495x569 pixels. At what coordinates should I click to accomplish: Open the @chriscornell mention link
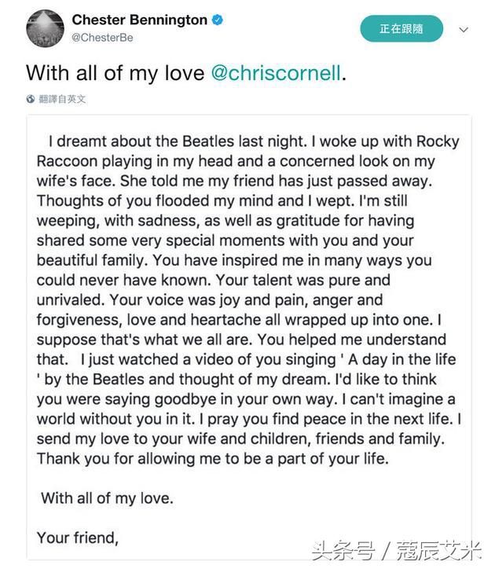(277, 72)
